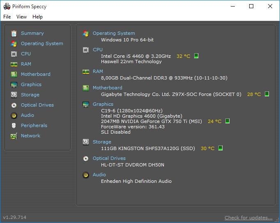
Task: Click the RAM heading link in summary
Action: click(x=98, y=71)
